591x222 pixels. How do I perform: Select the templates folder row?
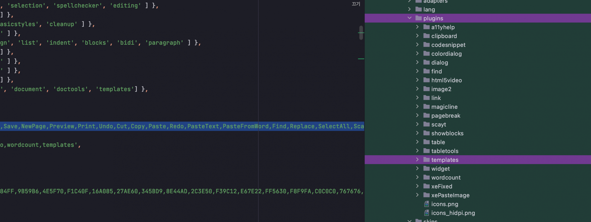478,160
